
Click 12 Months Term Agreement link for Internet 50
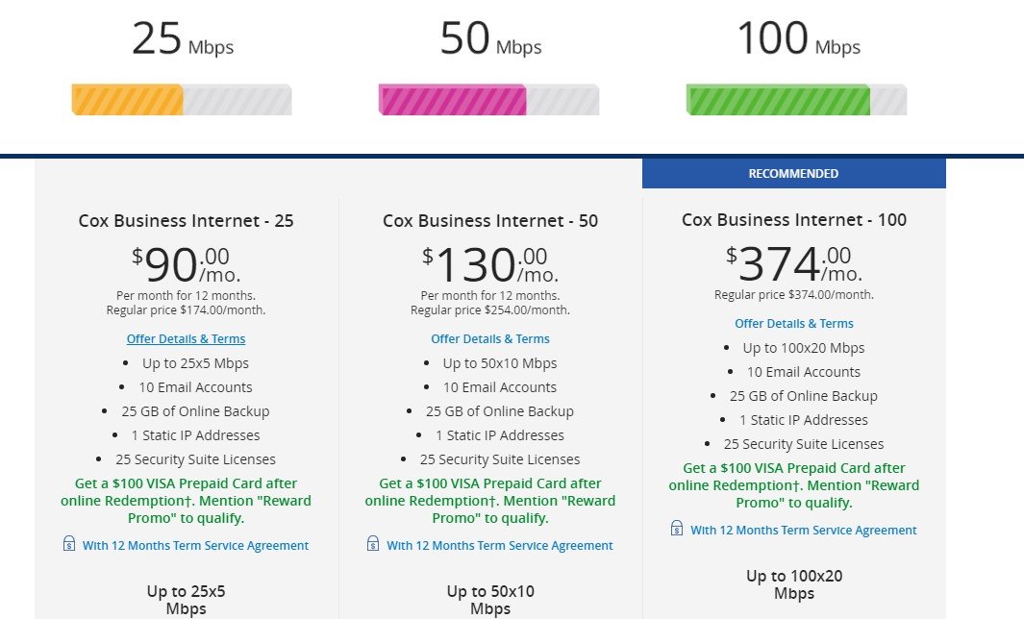click(x=500, y=546)
